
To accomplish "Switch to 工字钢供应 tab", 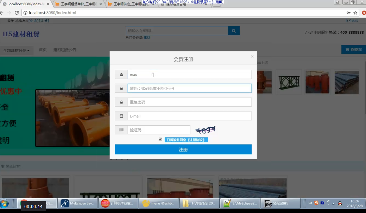I will [131, 4].
